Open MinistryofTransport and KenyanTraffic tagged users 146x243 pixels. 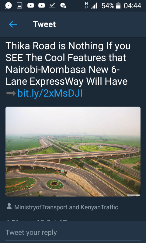(66, 207)
